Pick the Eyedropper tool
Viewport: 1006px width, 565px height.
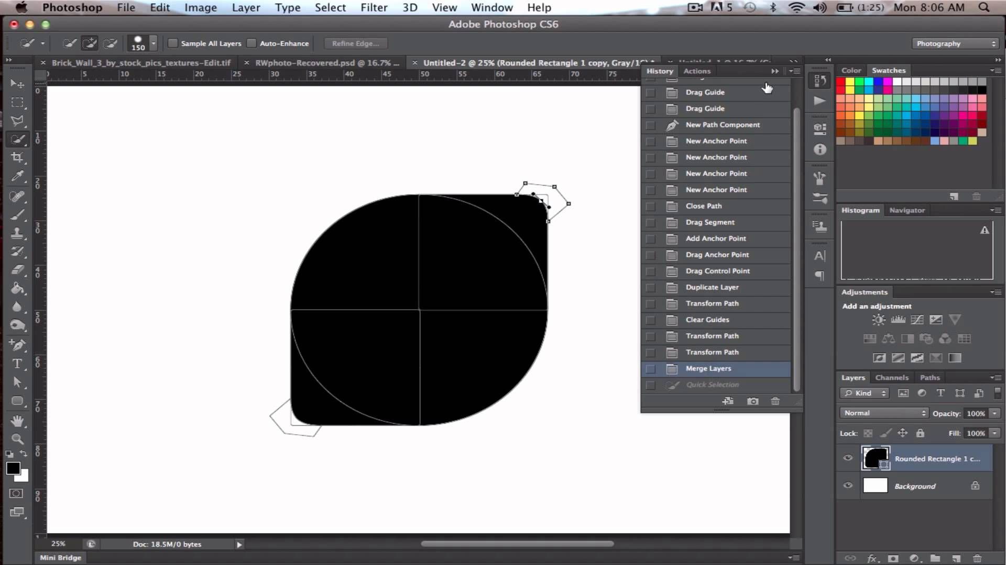click(17, 176)
